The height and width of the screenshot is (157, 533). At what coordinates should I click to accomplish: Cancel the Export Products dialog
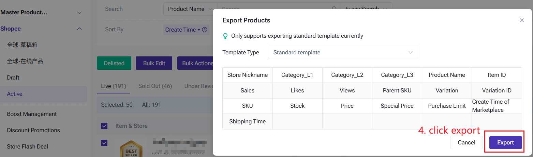(x=466, y=142)
